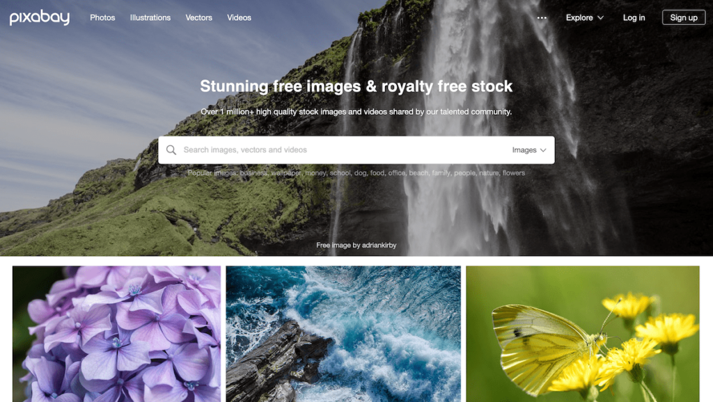713x402 pixels.
Task: Select the popular tag 'business'
Action: [253, 173]
